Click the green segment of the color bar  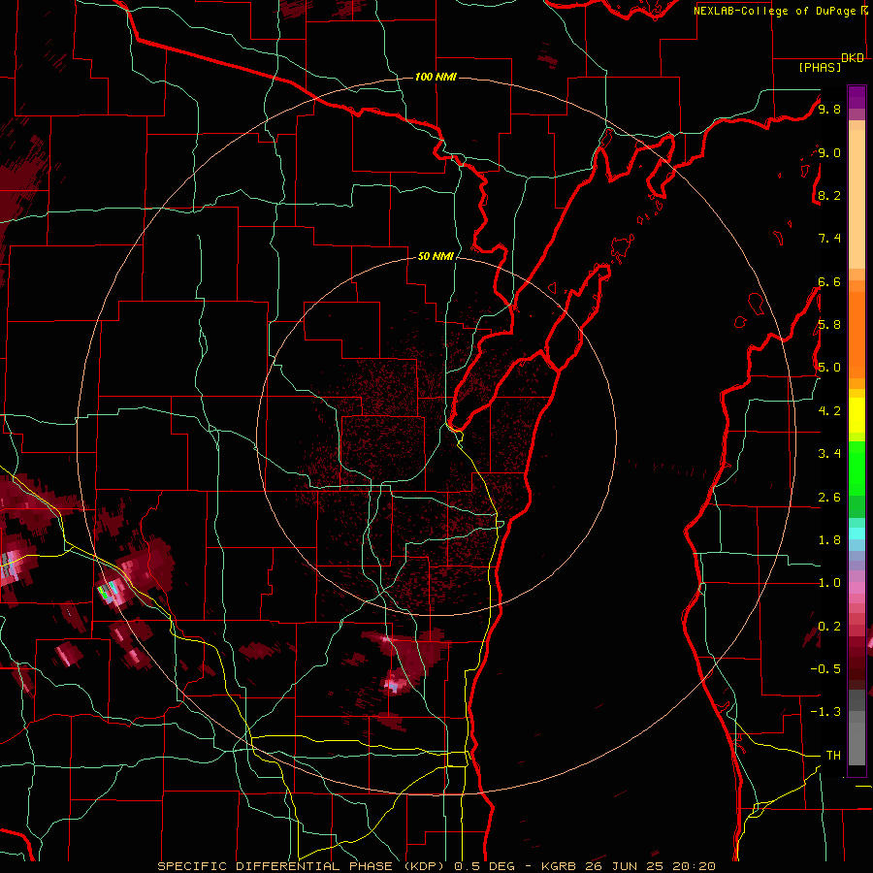pos(857,469)
